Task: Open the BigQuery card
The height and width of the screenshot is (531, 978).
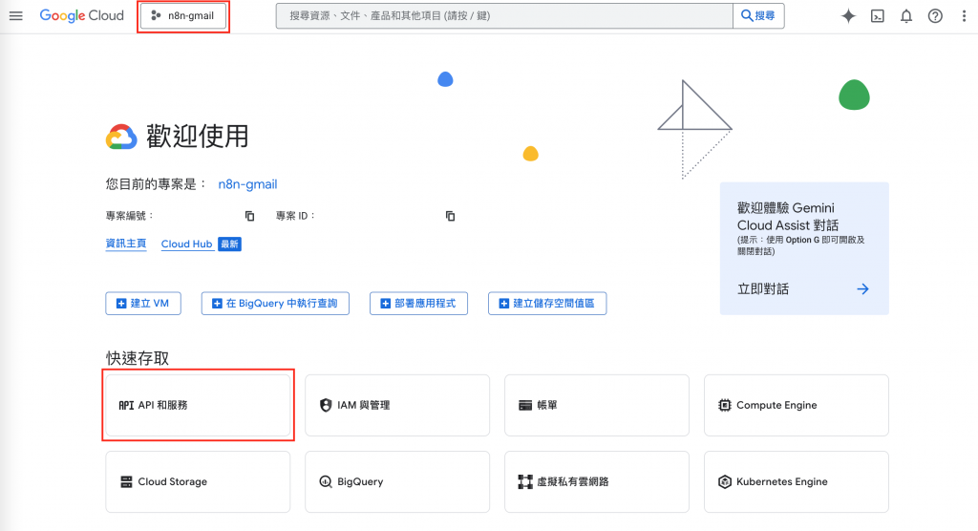Action: (x=397, y=481)
